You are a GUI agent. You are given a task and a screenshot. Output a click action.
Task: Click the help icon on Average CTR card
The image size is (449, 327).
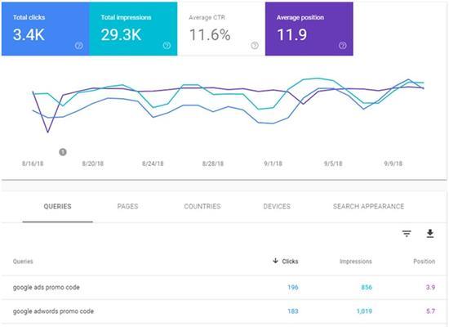[x=255, y=45]
